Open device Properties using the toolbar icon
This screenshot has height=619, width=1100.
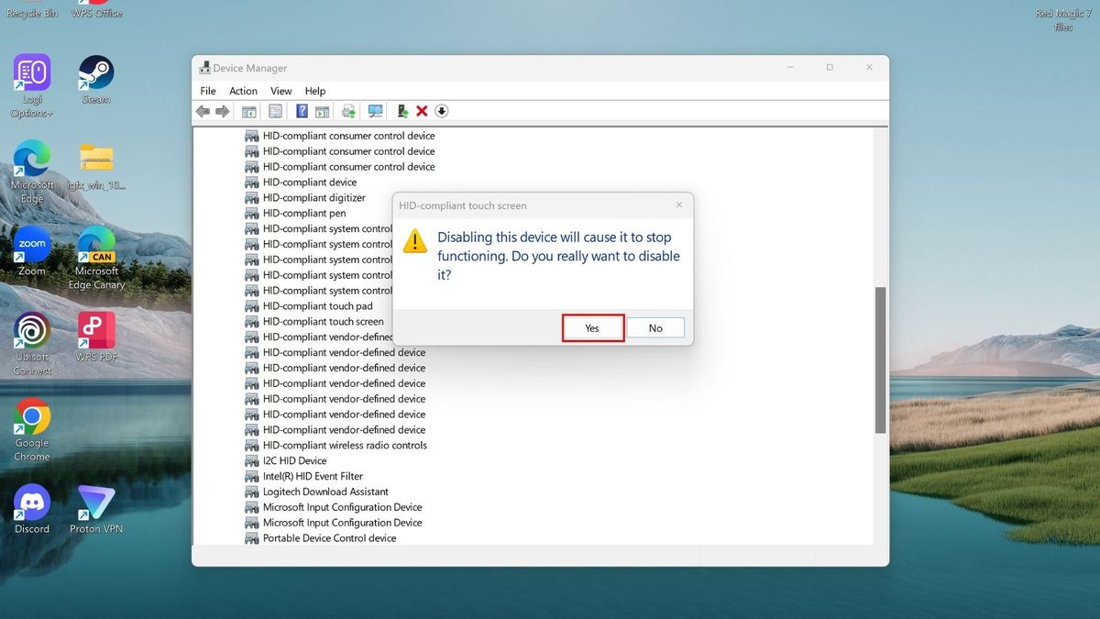pos(275,111)
